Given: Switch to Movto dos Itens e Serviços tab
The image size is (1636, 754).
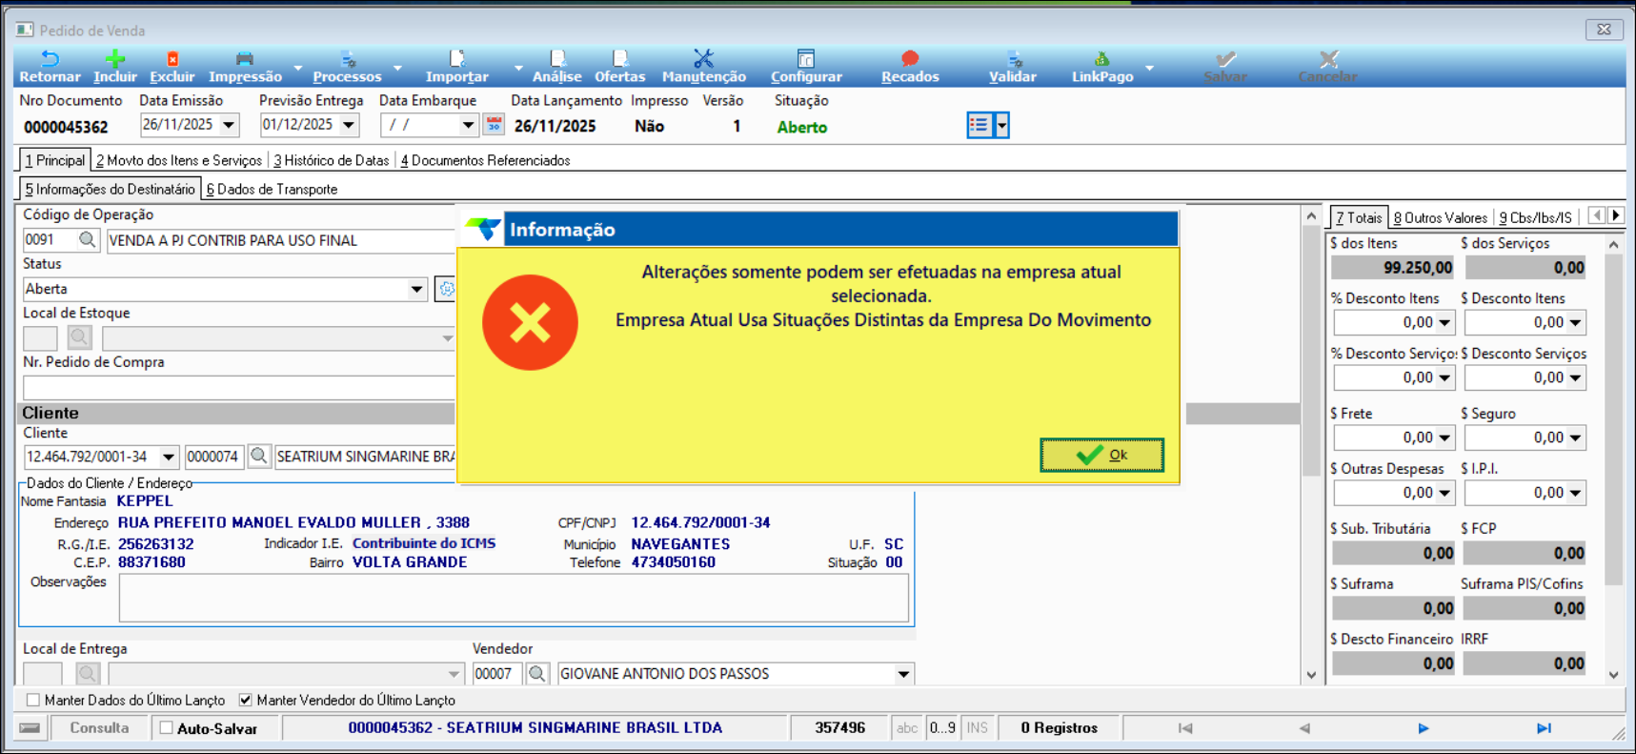Looking at the screenshot, I should point(179,161).
